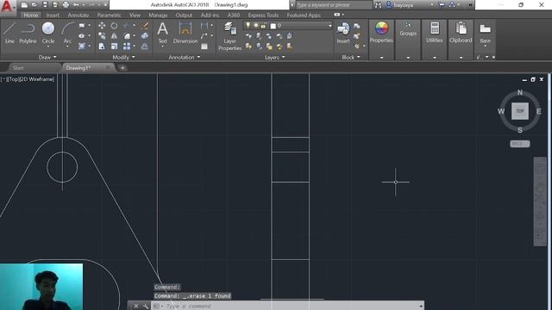Open Layer Properties manager
The height and width of the screenshot is (310, 552).
[230, 36]
